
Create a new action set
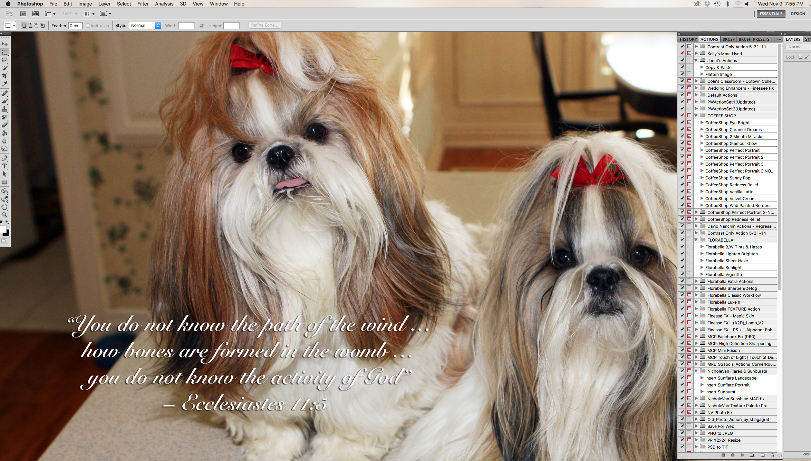click(x=752, y=455)
